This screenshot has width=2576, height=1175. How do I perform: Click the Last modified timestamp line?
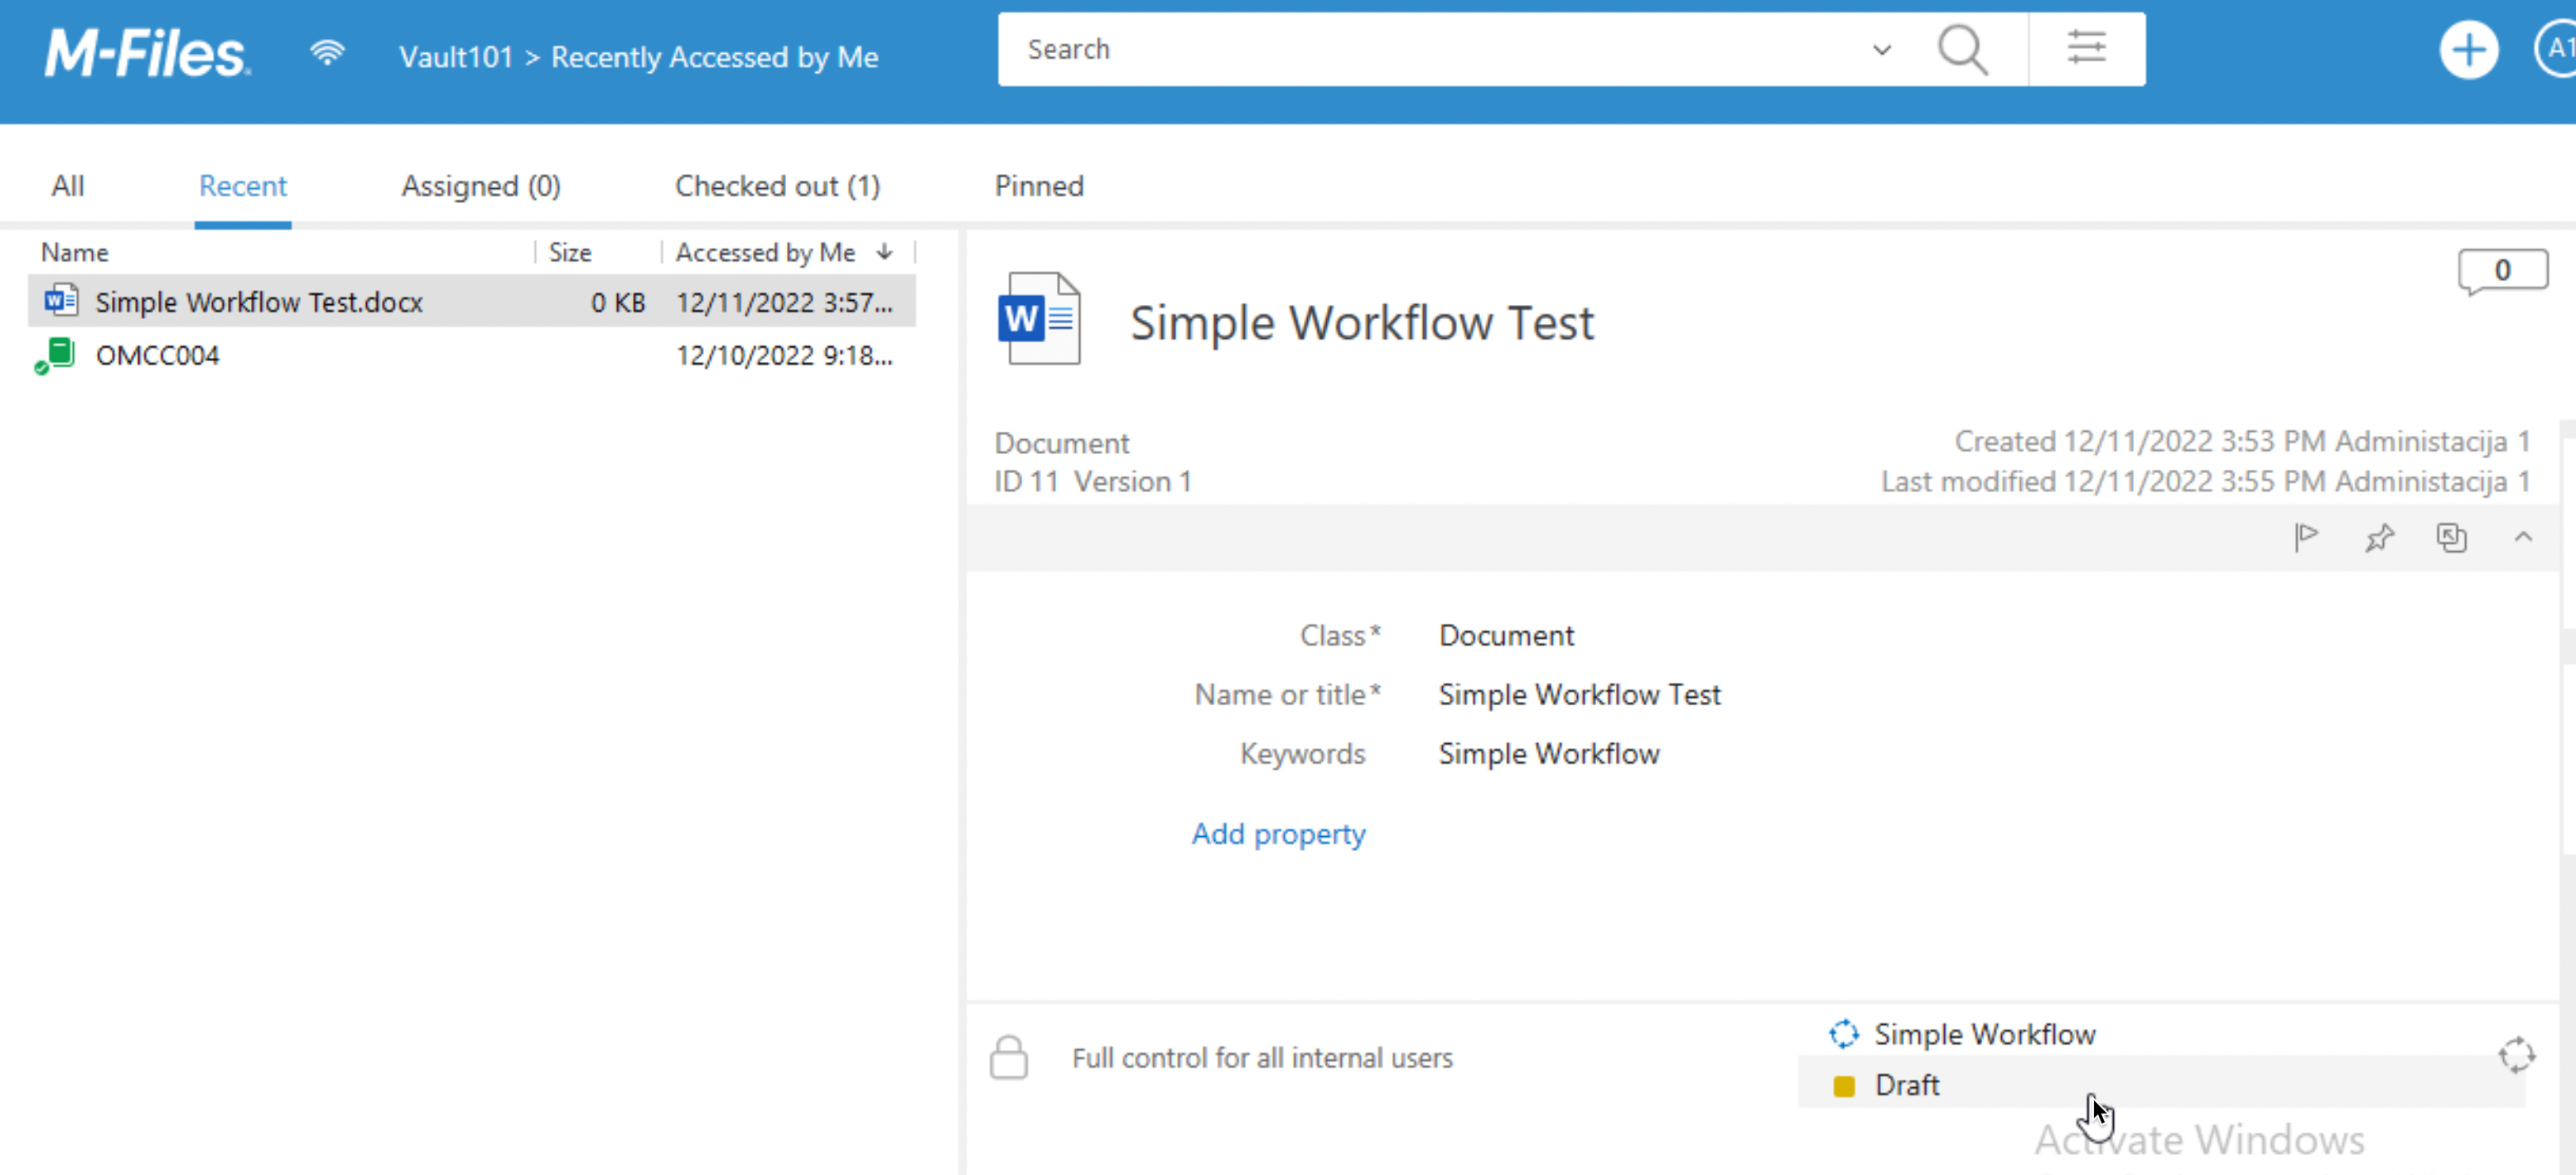[x=2205, y=481]
